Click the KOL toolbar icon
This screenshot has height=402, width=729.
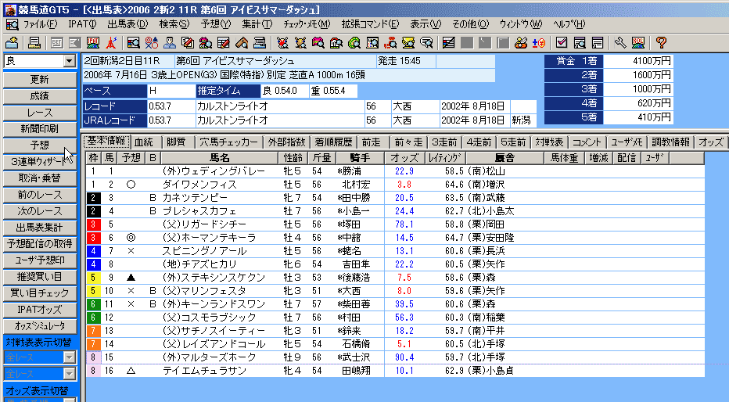tap(638, 42)
